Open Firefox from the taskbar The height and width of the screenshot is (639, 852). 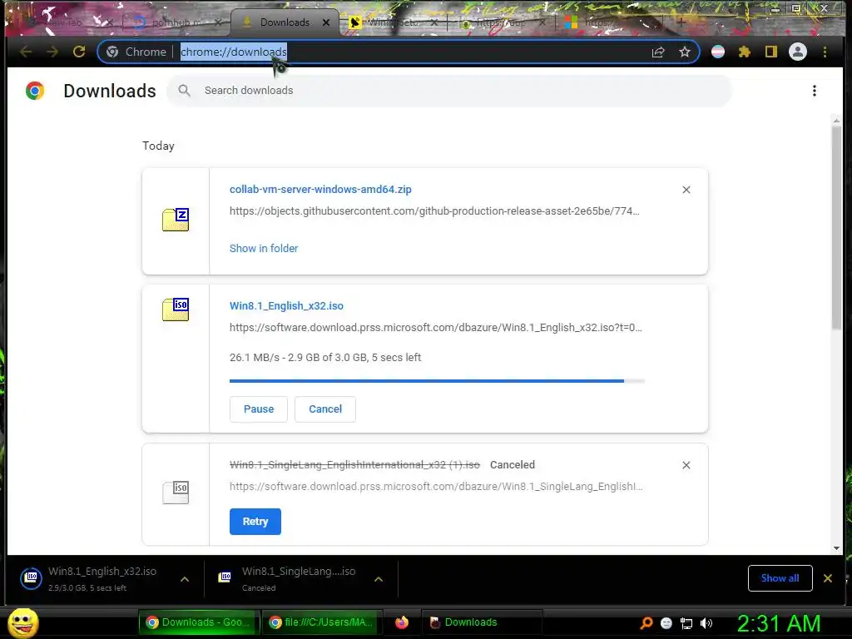(402, 622)
